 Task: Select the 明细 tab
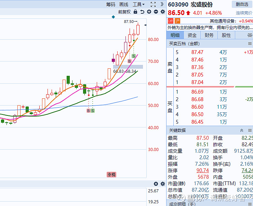[x=175, y=35]
